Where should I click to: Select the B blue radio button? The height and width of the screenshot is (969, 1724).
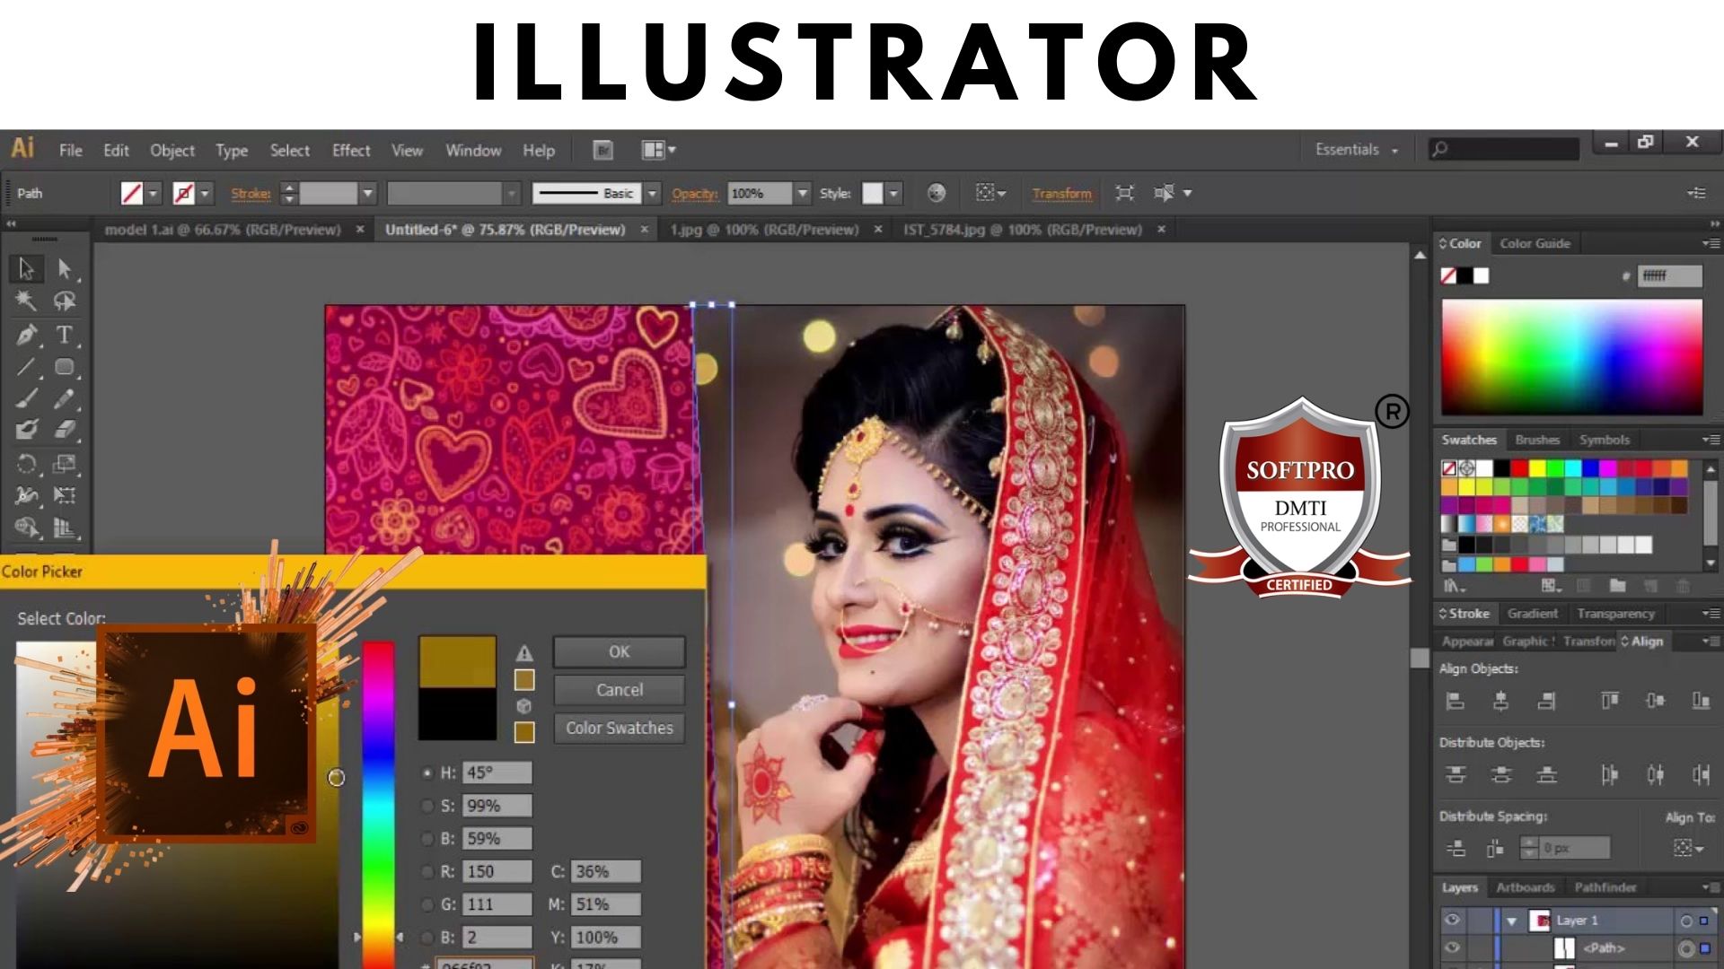(427, 938)
